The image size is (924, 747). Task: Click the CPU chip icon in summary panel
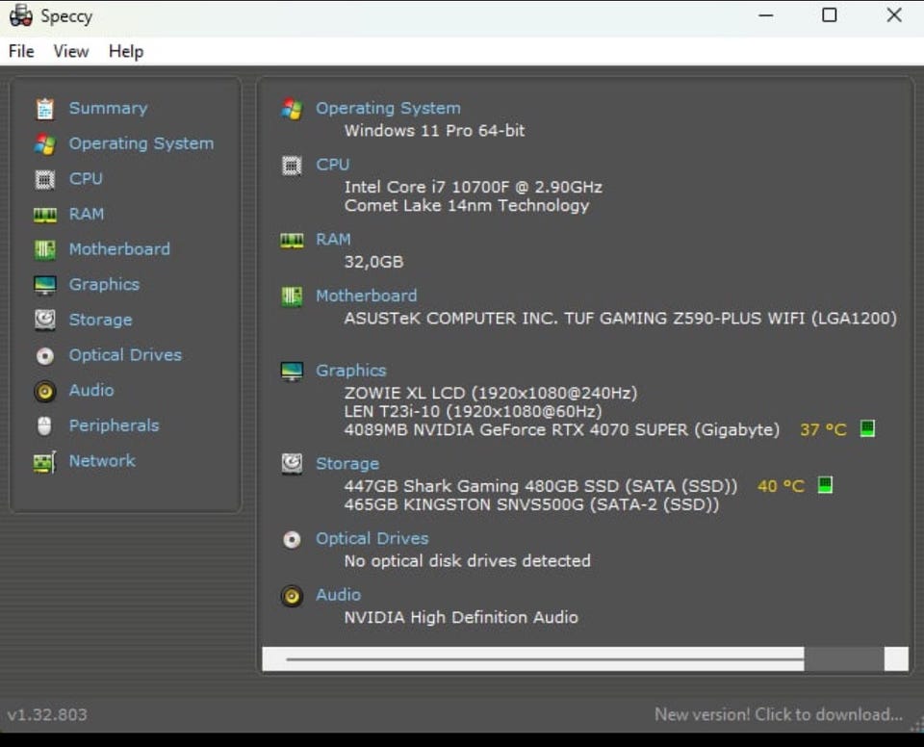(x=292, y=165)
